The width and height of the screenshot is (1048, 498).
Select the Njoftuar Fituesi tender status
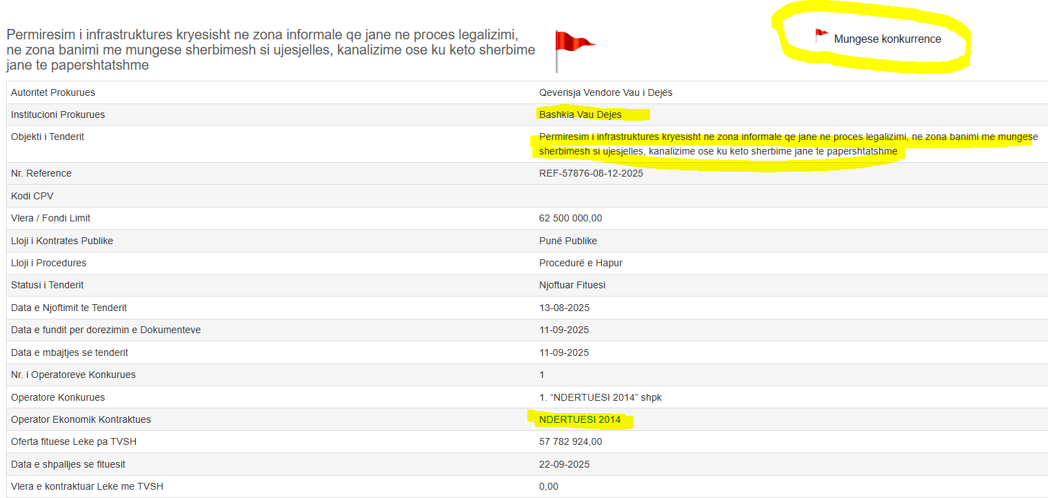(x=572, y=285)
